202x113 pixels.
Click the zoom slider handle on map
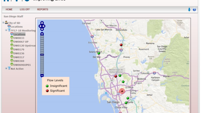tap(42, 55)
